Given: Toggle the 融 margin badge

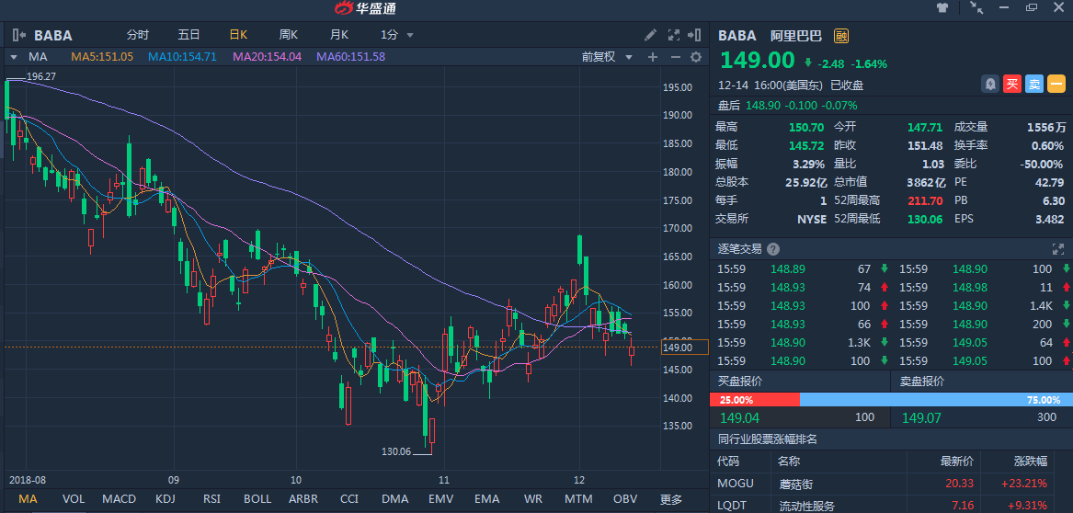Looking at the screenshot, I should (x=840, y=36).
